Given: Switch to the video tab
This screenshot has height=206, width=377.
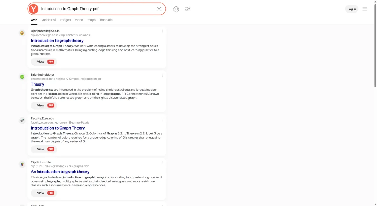Looking at the screenshot, I should [79, 20].
